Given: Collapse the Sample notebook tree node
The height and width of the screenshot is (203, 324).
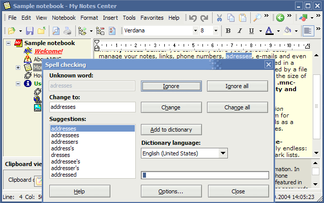Looking at the screenshot, I should [x=9, y=44].
